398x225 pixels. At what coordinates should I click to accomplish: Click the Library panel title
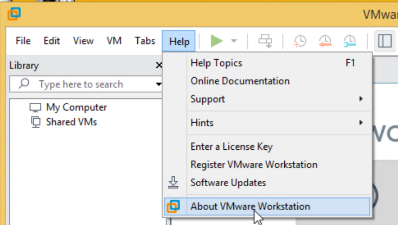click(x=24, y=65)
